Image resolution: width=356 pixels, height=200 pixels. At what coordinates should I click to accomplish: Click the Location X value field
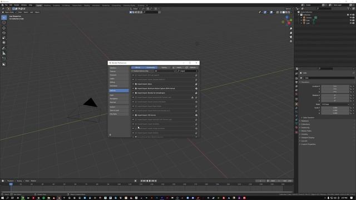pyautogui.click(x=335, y=87)
